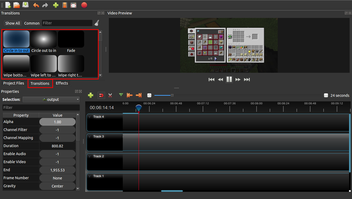Jump to the end of the video
This screenshot has width=352, height=199.
click(x=247, y=80)
